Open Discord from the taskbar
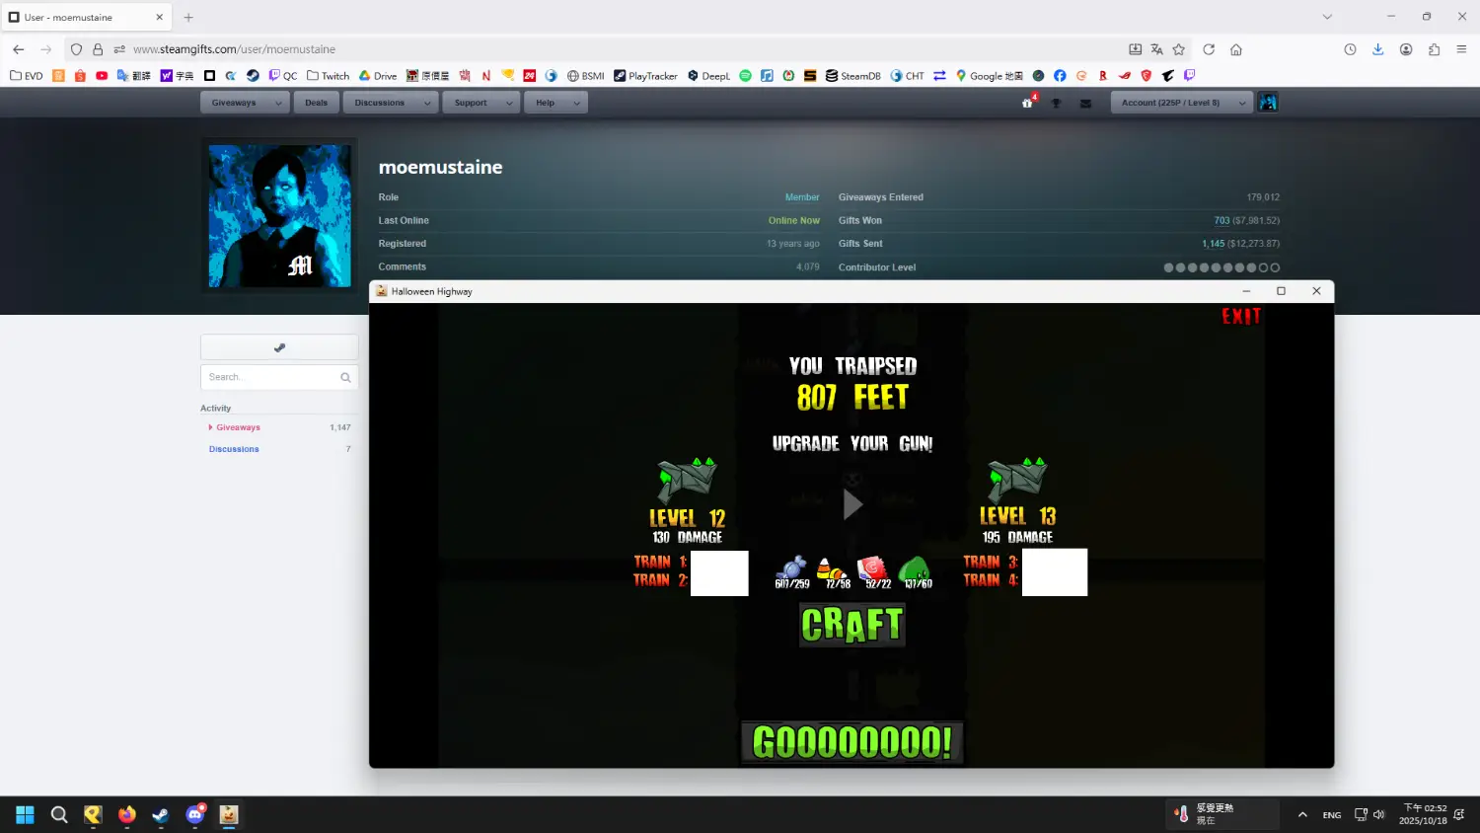 click(195, 815)
